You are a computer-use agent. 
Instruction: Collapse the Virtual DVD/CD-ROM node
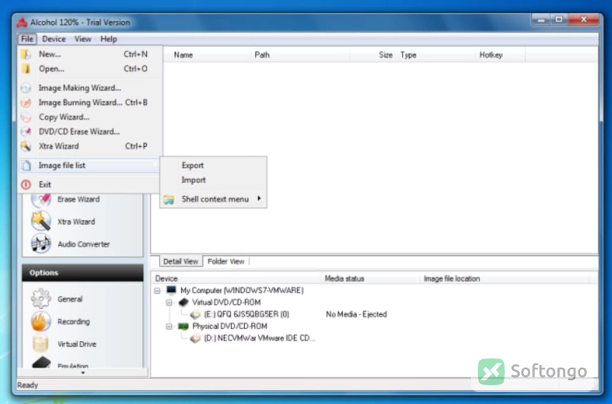[x=169, y=302]
